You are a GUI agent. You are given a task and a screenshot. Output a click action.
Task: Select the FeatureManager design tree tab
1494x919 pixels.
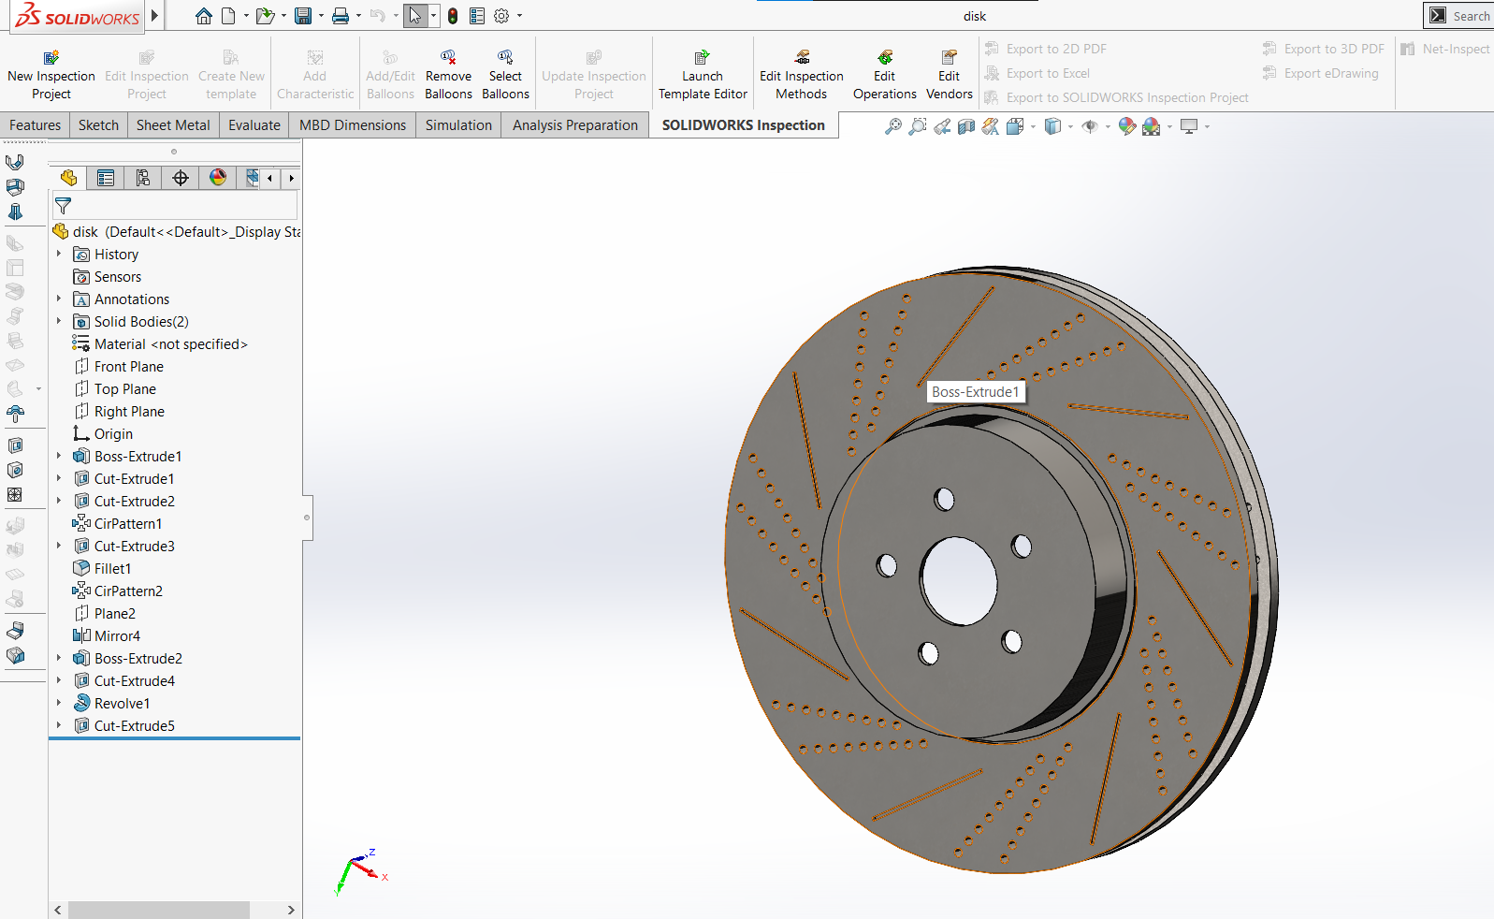pyautogui.click(x=68, y=178)
